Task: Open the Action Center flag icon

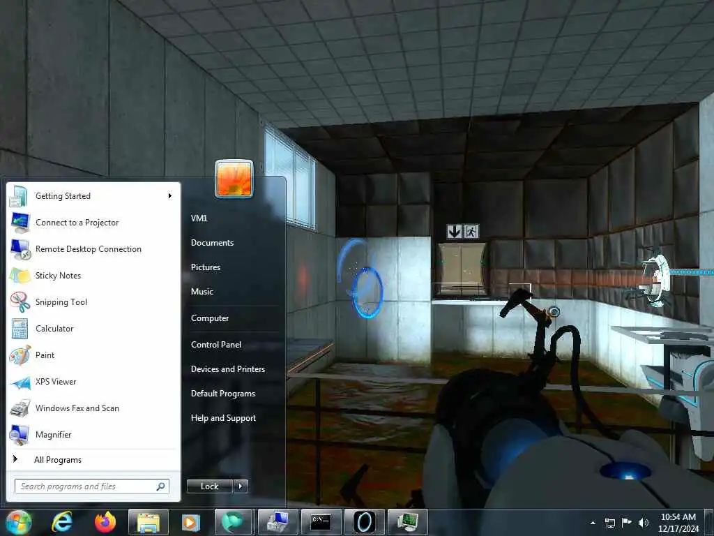Action: (x=627, y=523)
